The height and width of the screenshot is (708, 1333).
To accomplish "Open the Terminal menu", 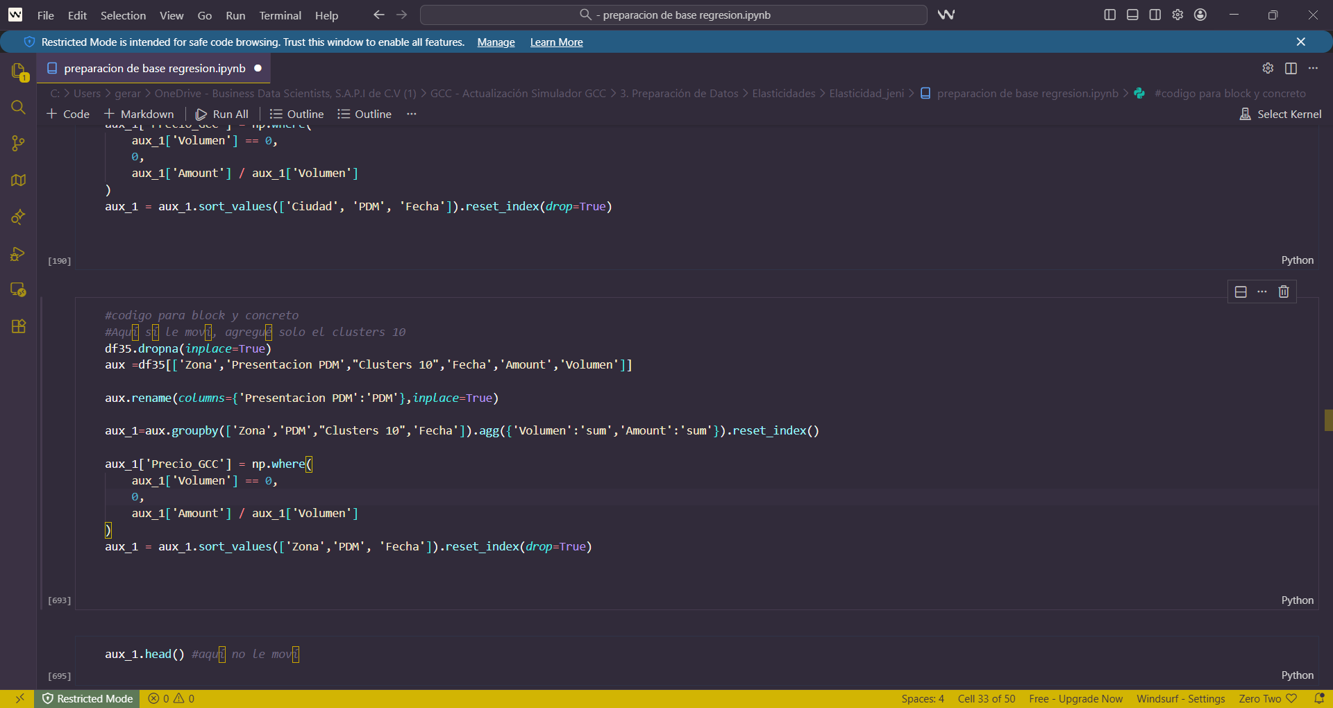I will (280, 15).
